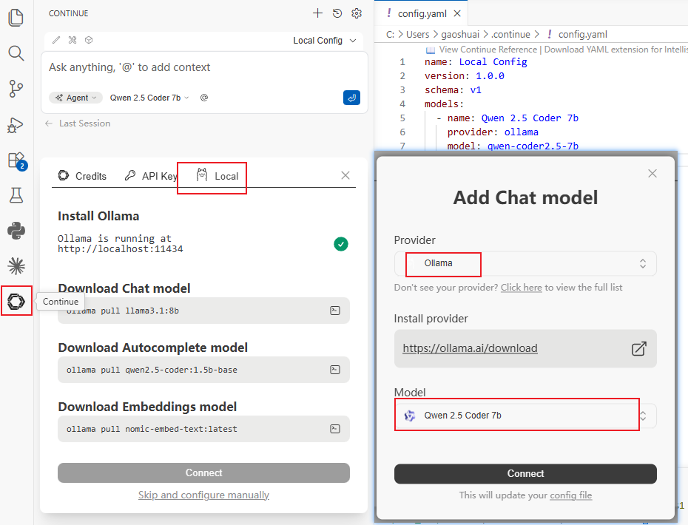Open the Model dropdown in Add Chat model

click(525, 416)
